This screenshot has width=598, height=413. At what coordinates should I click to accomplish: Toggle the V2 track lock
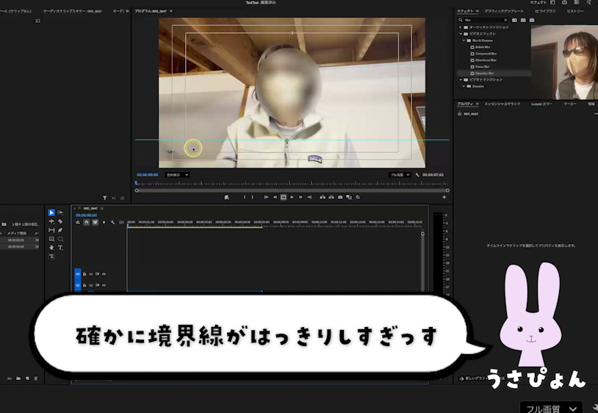pos(84,285)
